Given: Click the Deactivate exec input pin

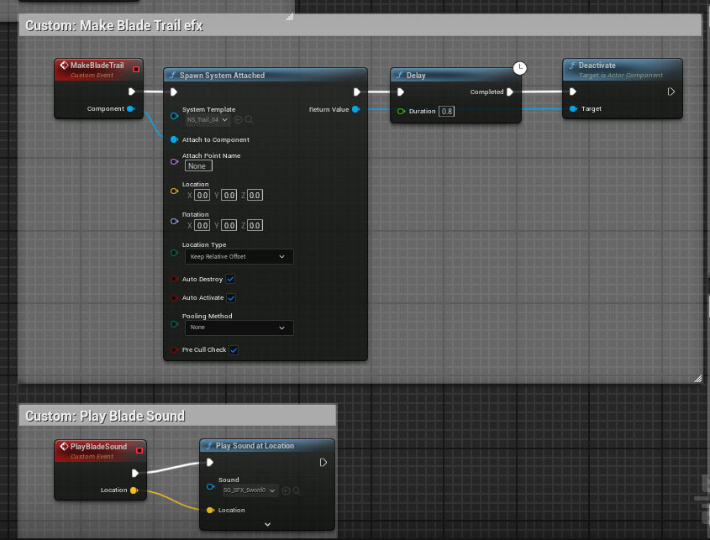Looking at the screenshot, I should pos(573,92).
